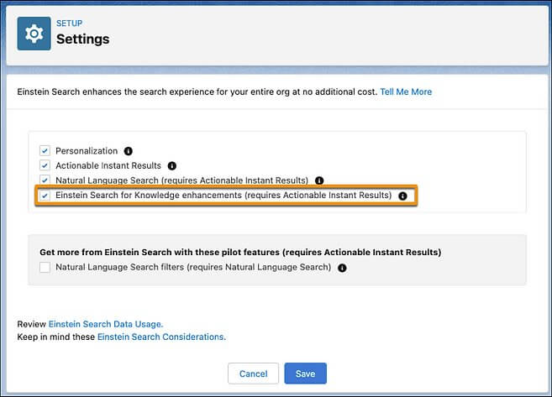Click the 'Einstein Search enhances' description text
The height and width of the screenshot is (397, 552).
(x=197, y=91)
